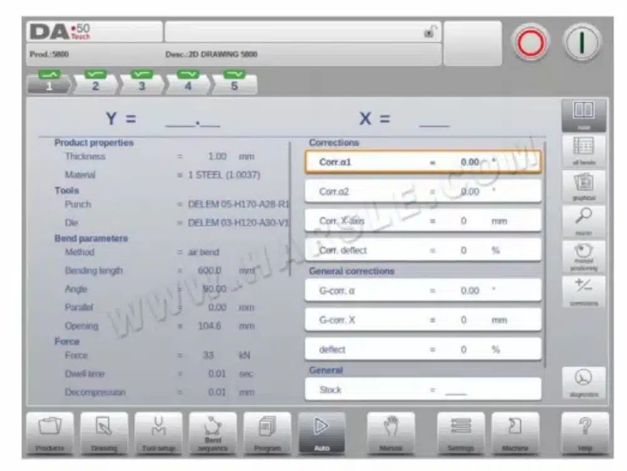Select bend step 1
627x471 pixels.
click(49, 83)
